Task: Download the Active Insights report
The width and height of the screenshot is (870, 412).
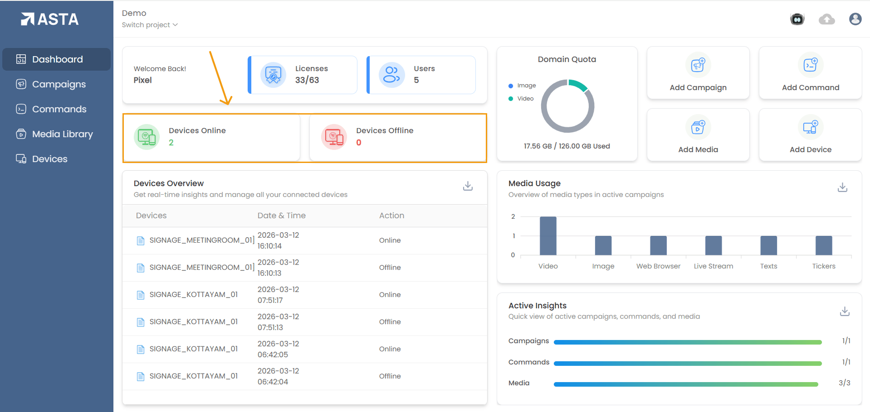Action: click(x=844, y=311)
